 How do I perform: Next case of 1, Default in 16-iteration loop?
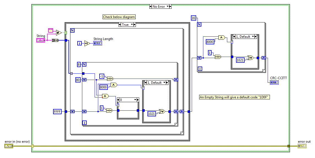[x=256, y=37]
